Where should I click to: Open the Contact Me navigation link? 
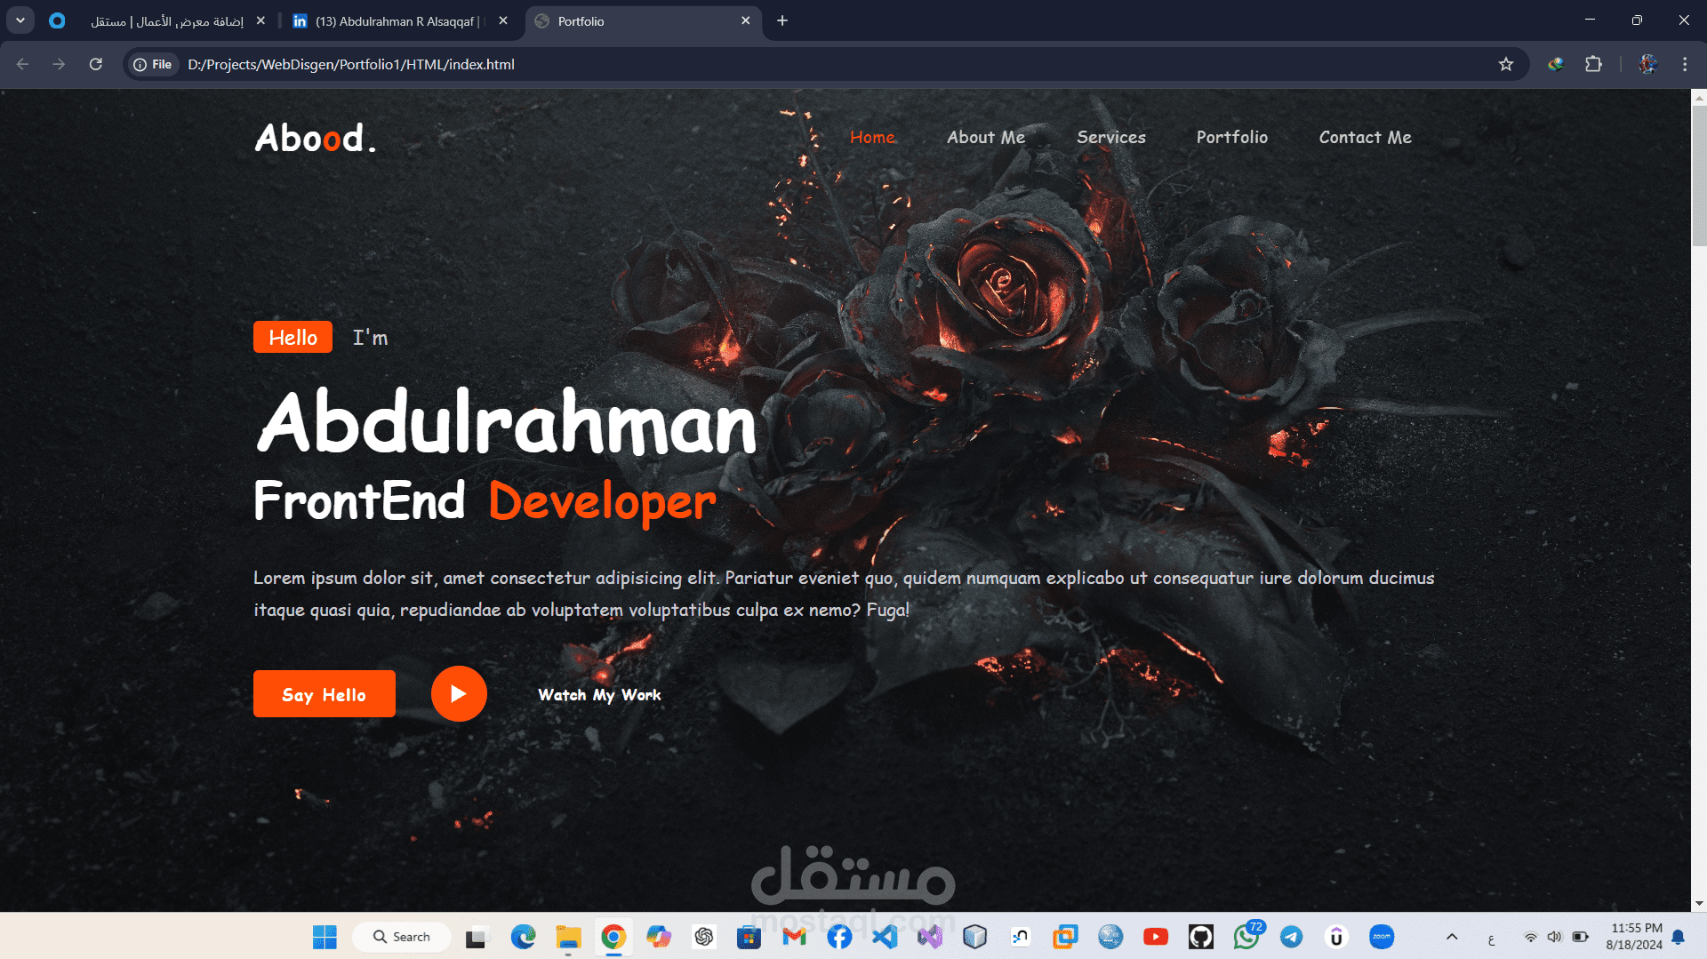pyautogui.click(x=1366, y=138)
